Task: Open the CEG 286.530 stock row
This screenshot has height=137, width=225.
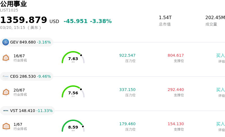Action: (x=30, y=76)
